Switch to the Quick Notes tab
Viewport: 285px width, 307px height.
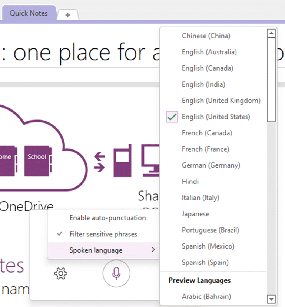tap(29, 13)
